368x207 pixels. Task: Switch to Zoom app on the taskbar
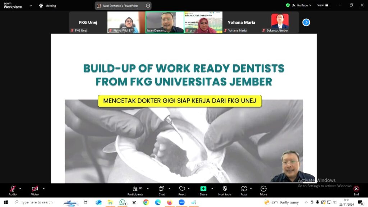click(181, 202)
